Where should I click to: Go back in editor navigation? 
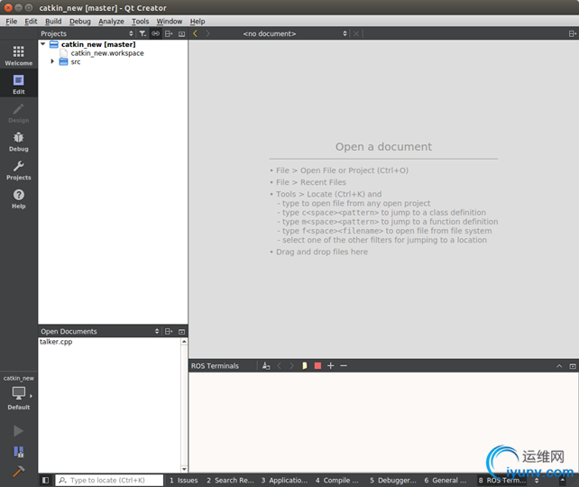pyautogui.click(x=196, y=33)
